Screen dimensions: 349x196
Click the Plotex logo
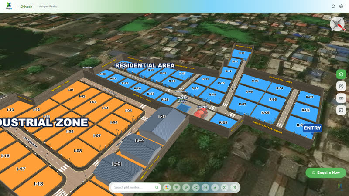point(9,6)
